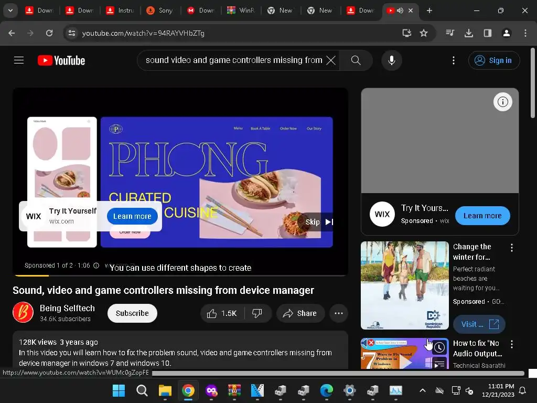Open the wix.com link in ad overlay
537x403 pixels.
pos(61,221)
